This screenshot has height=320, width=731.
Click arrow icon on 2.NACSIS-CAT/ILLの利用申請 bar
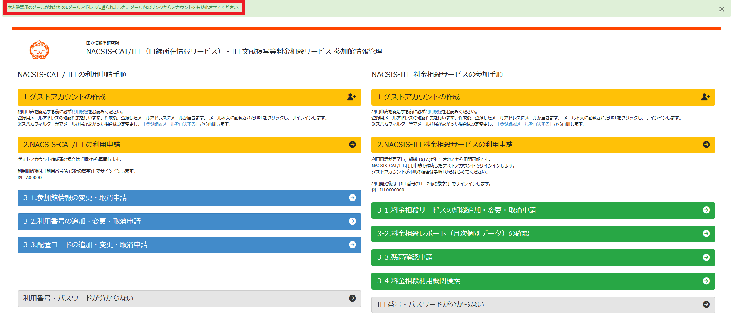point(352,144)
